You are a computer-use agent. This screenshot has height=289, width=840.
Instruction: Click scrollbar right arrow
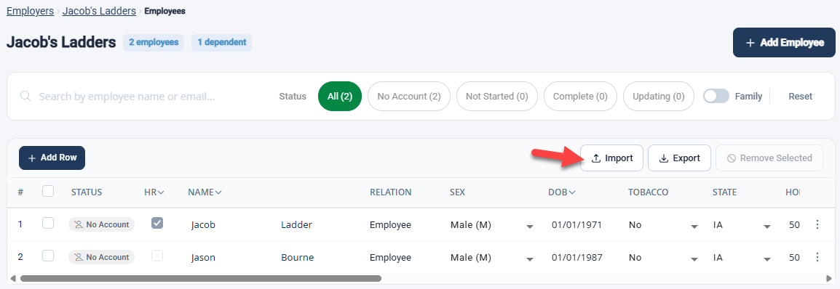(829, 278)
